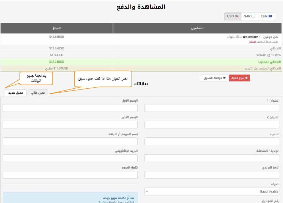The image size is (283, 203).
Task: Click the email address input field
Action: [70, 158]
